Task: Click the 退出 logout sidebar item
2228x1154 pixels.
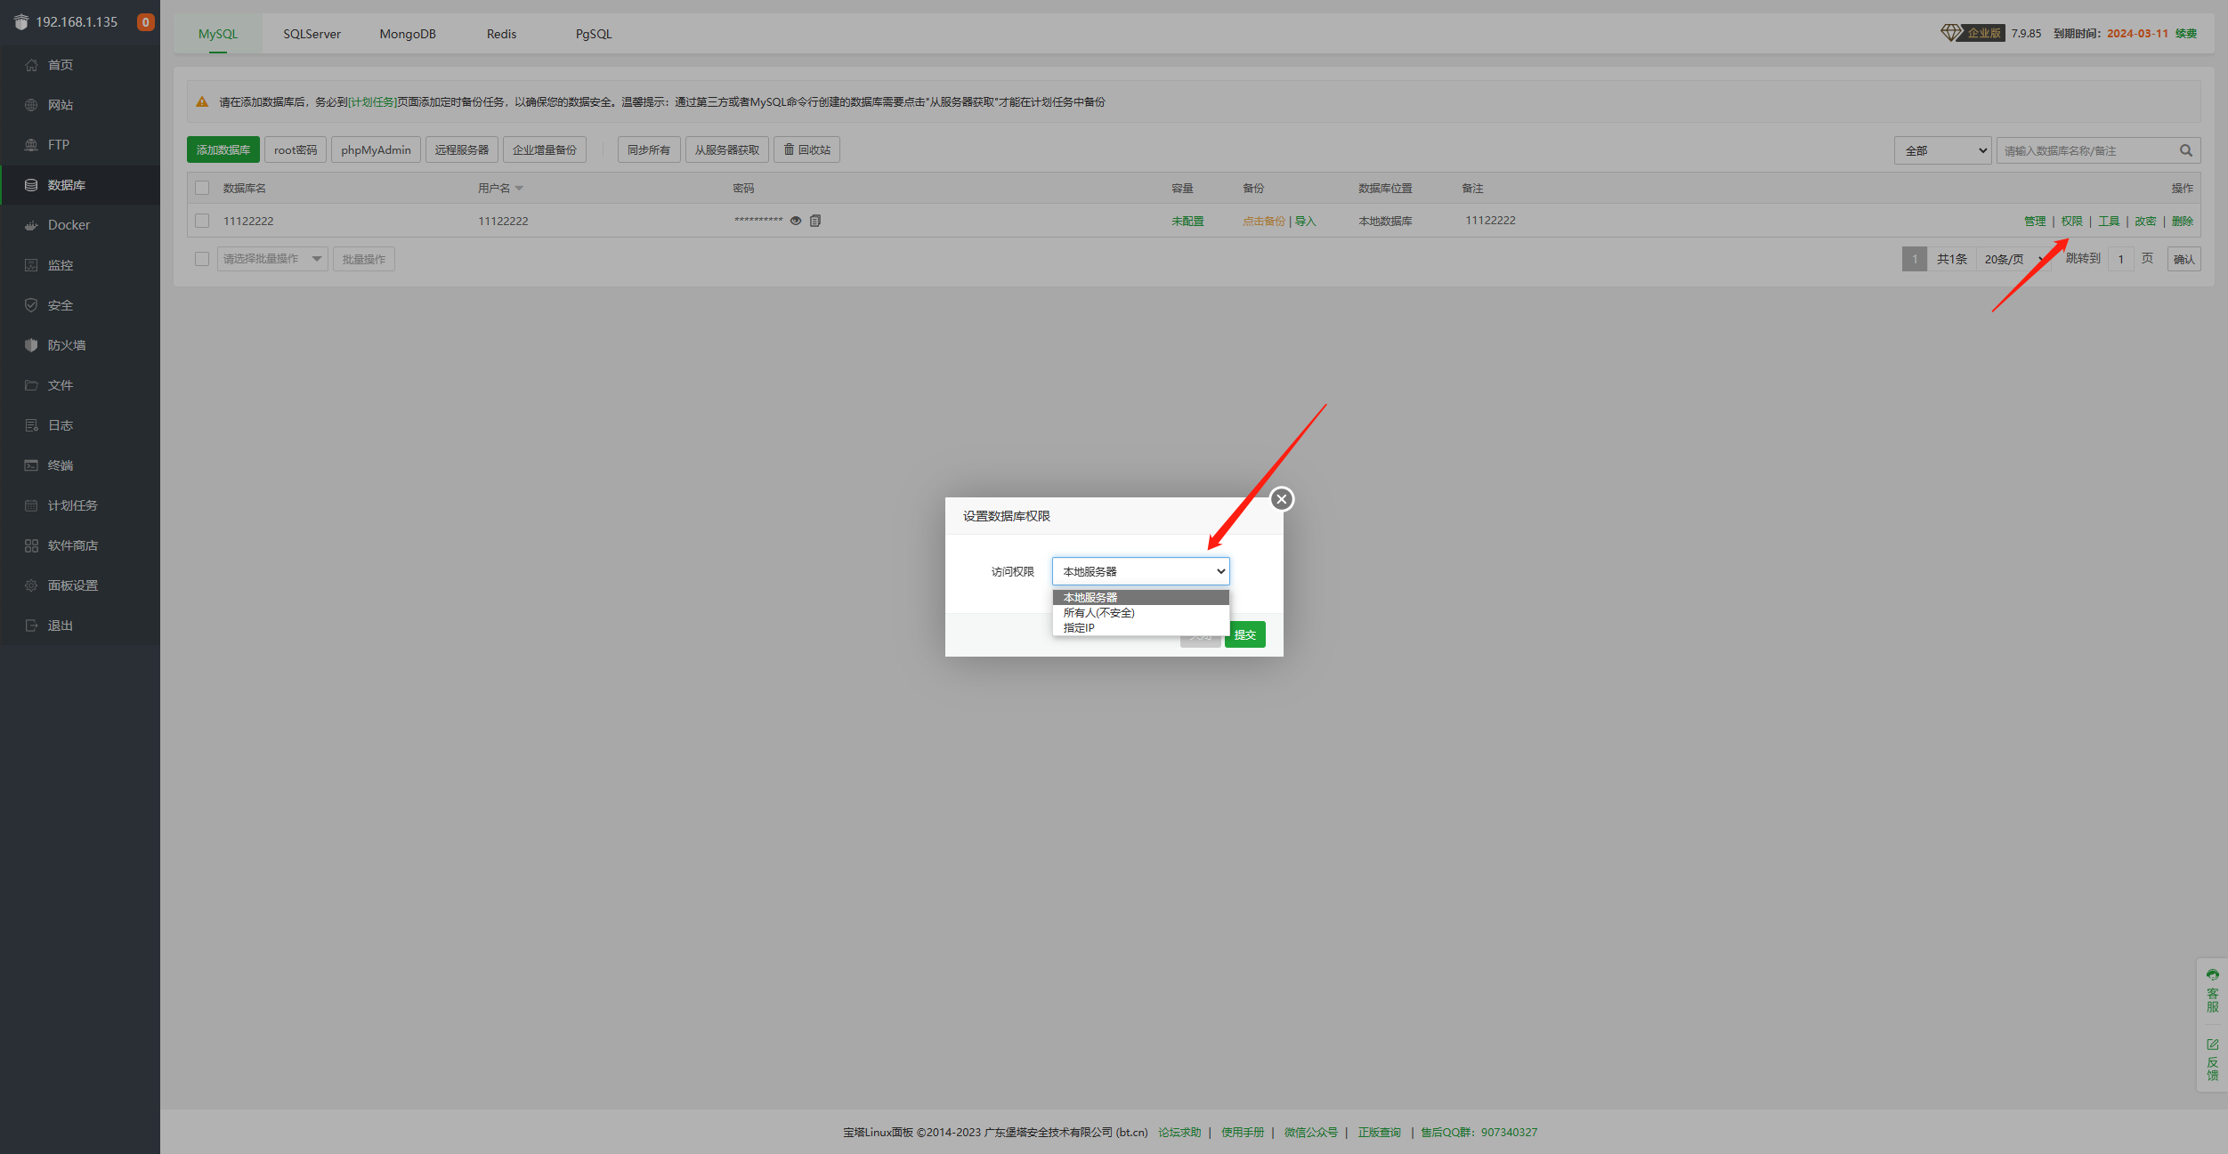Action: [80, 625]
